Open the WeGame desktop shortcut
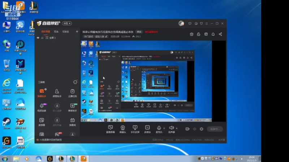Image resolution: width=289 pixels, height=162 pixels. (7, 142)
